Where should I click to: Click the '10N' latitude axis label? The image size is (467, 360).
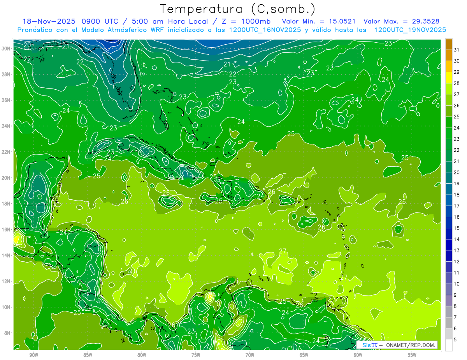(x=6, y=307)
